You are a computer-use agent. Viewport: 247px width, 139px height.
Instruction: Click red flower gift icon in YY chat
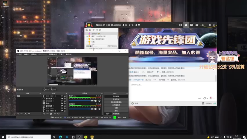coord(211,98)
